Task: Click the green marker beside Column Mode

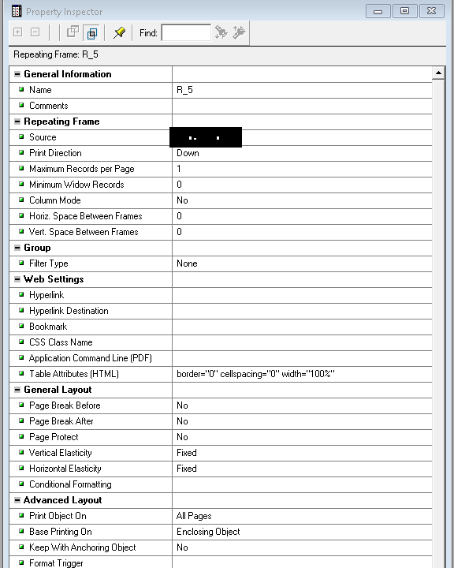Action: (x=21, y=200)
